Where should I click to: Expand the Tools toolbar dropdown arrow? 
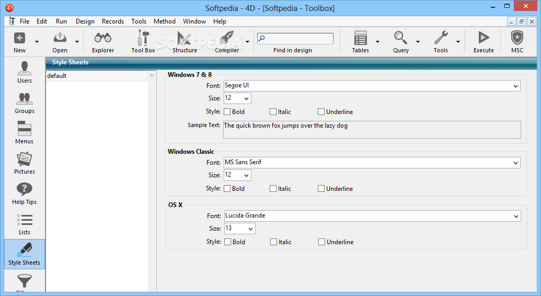click(x=458, y=42)
